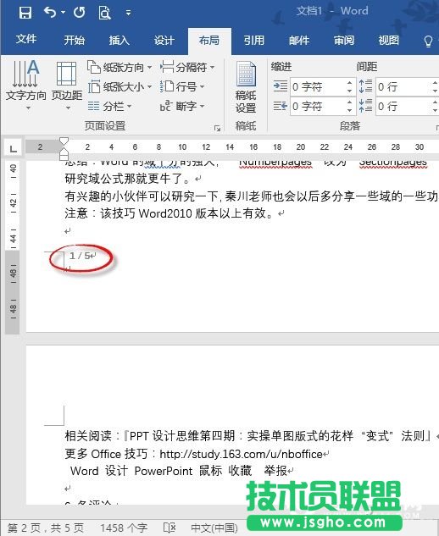Switch to the 设计 tab
Viewport: 439px width, 536px height.
click(x=164, y=41)
